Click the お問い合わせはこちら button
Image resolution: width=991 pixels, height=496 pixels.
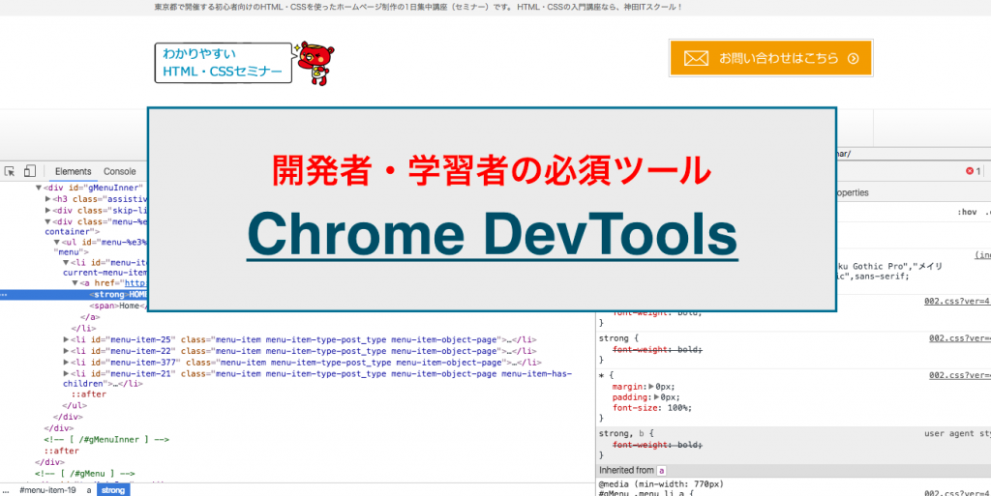(x=771, y=58)
